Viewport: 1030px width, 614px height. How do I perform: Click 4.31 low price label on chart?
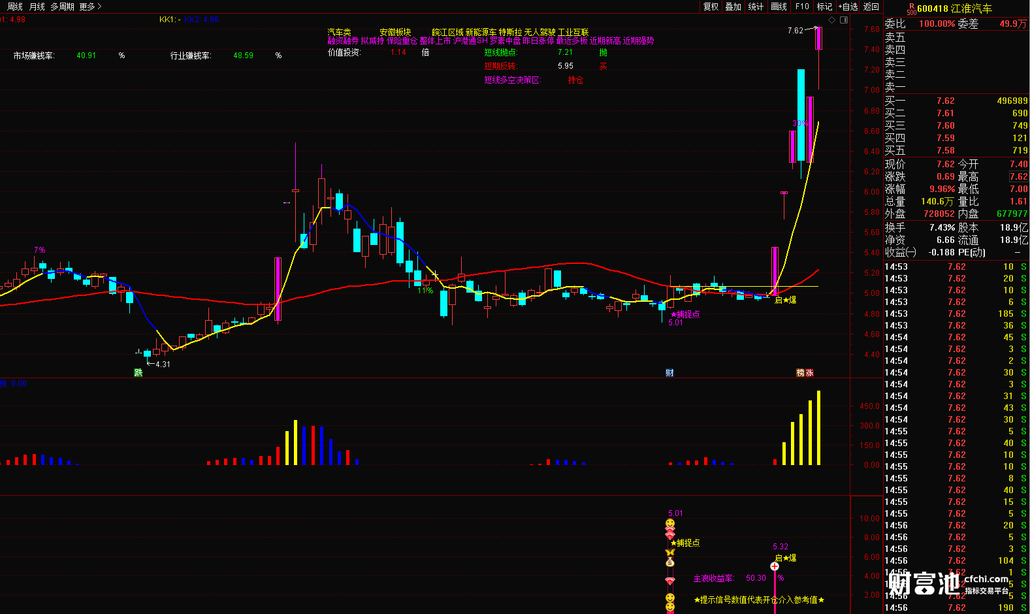(x=163, y=364)
